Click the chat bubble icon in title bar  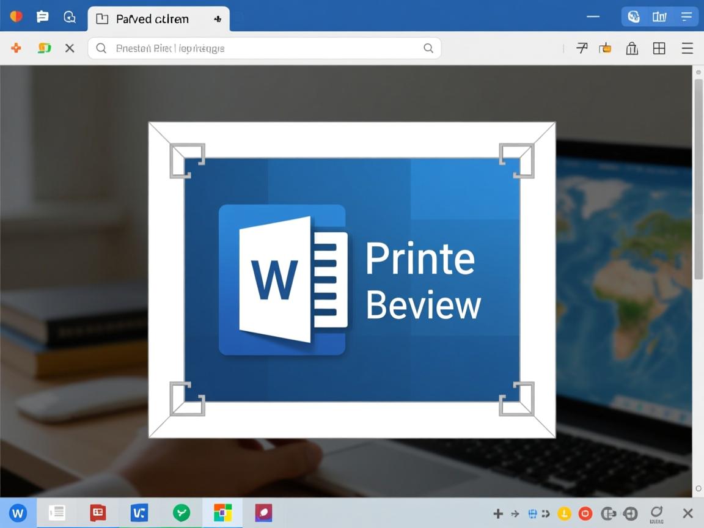tap(43, 17)
